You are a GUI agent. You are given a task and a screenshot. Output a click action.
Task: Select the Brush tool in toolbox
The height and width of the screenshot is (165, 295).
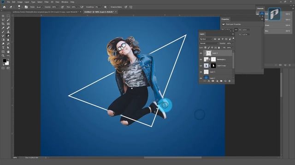click(3, 32)
